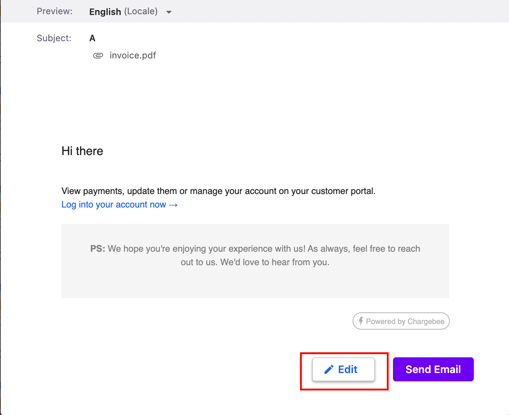
Task: Click the We'd love to hear line
Action: [255, 262]
